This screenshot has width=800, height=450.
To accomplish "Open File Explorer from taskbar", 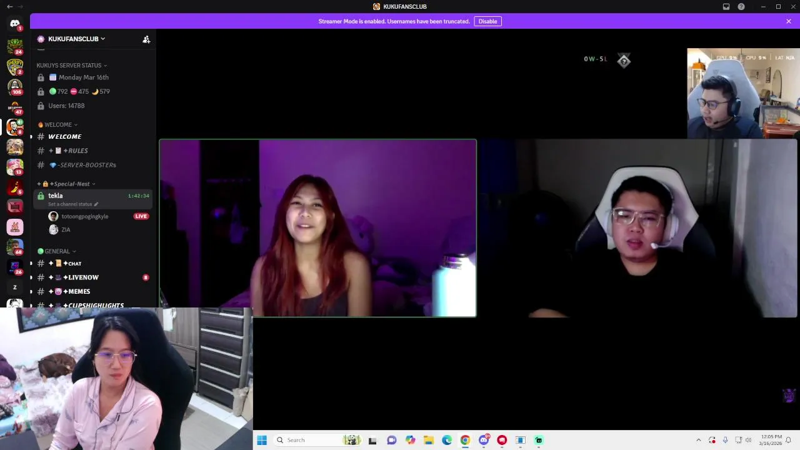I will (428, 440).
